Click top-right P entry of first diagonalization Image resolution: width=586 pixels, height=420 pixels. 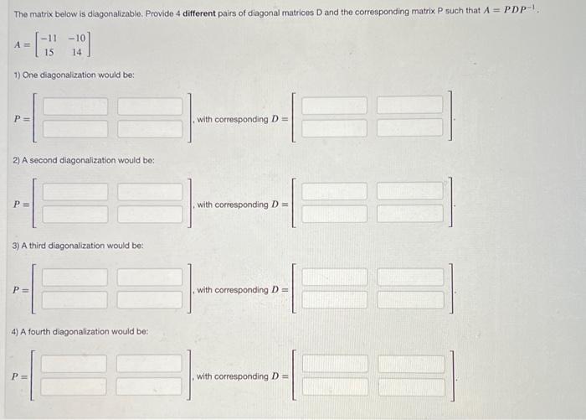point(150,106)
